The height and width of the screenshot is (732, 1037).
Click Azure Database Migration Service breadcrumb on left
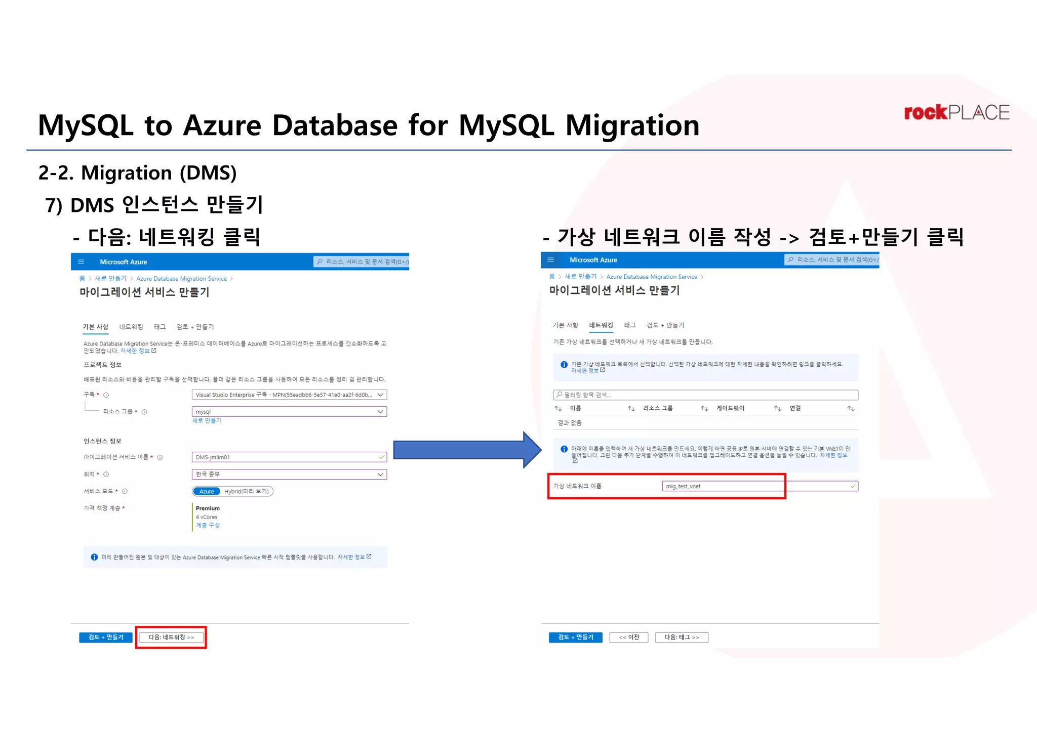[181, 278]
